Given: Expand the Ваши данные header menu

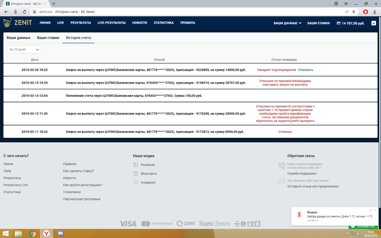Looking at the screenshot, I should click(287, 23).
